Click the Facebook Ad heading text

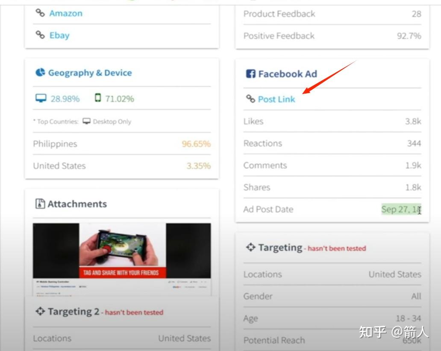tap(288, 74)
